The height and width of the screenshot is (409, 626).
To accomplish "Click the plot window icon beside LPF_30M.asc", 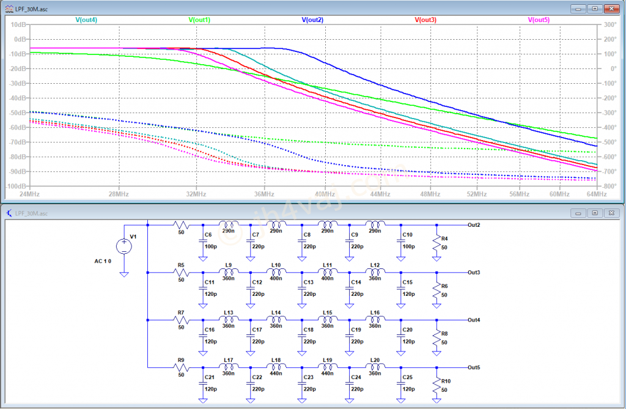I will 9,9.
